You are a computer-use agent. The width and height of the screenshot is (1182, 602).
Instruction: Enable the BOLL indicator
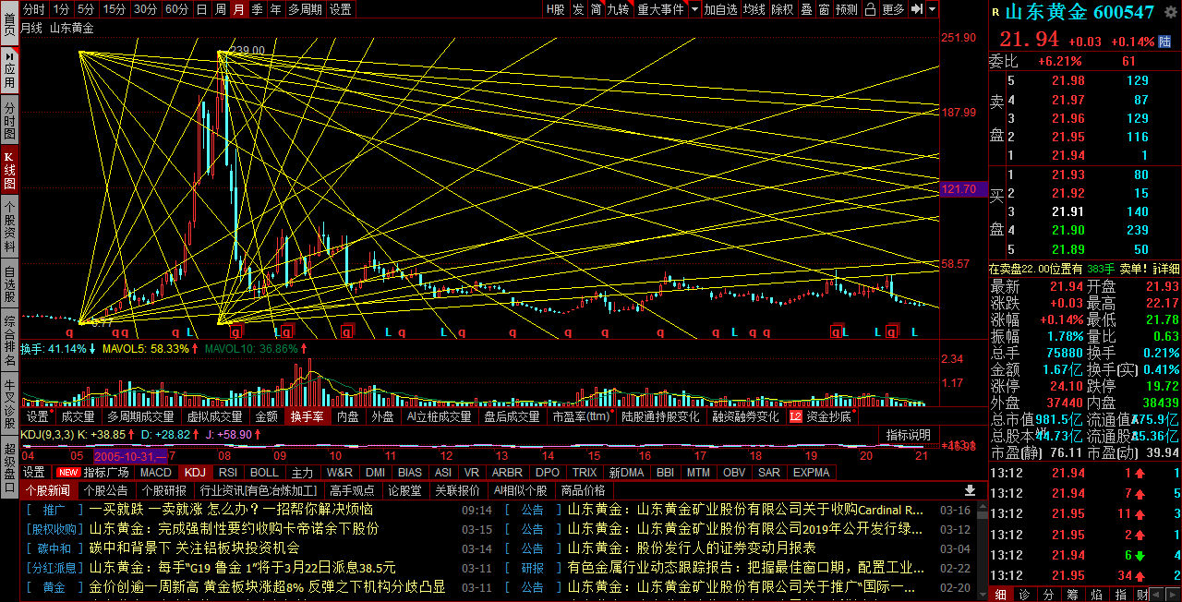tap(264, 473)
